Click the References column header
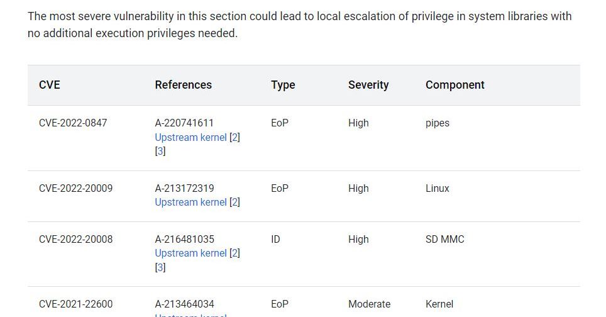 click(183, 85)
